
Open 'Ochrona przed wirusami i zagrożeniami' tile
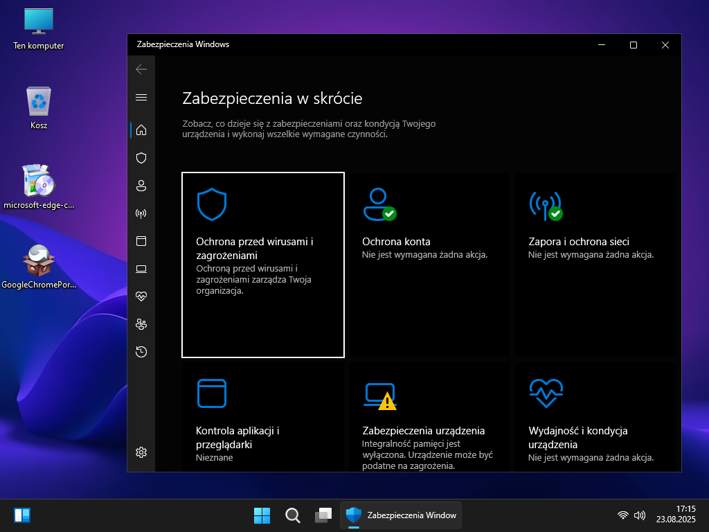(x=263, y=265)
